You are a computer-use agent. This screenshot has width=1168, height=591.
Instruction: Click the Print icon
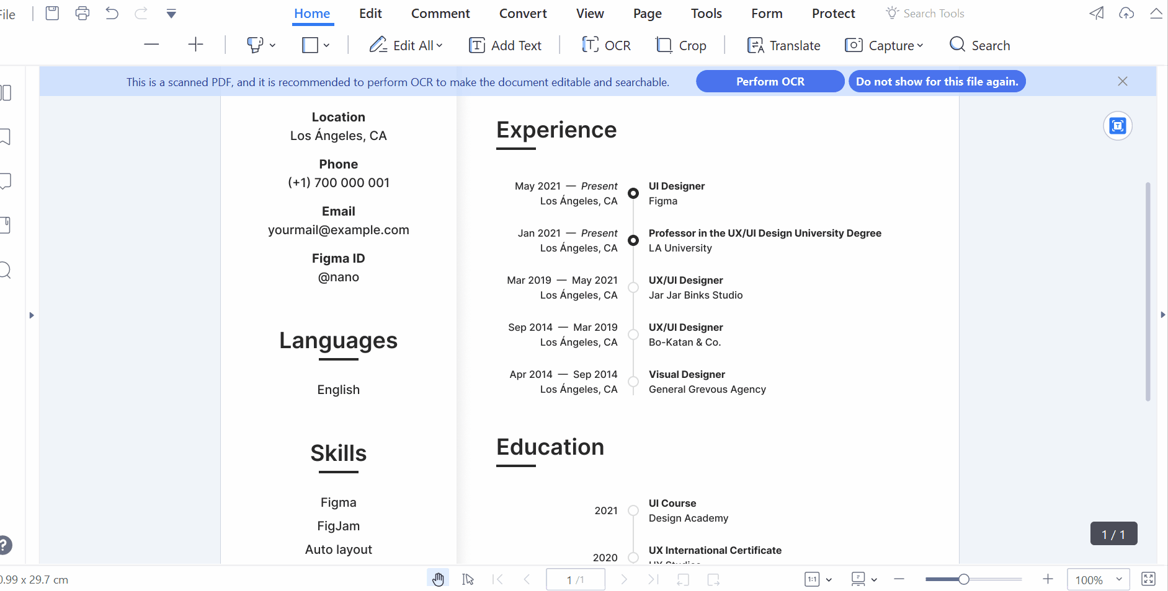82,13
